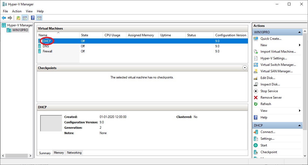Click the Quick Create icon in Actions

pyautogui.click(x=256, y=39)
